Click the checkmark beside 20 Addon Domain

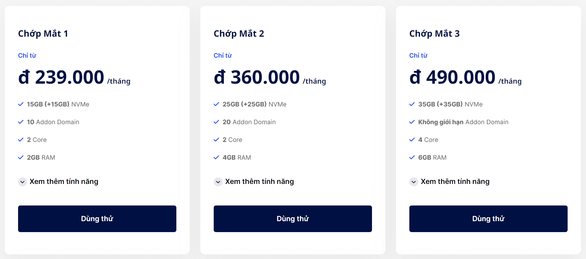216,122
